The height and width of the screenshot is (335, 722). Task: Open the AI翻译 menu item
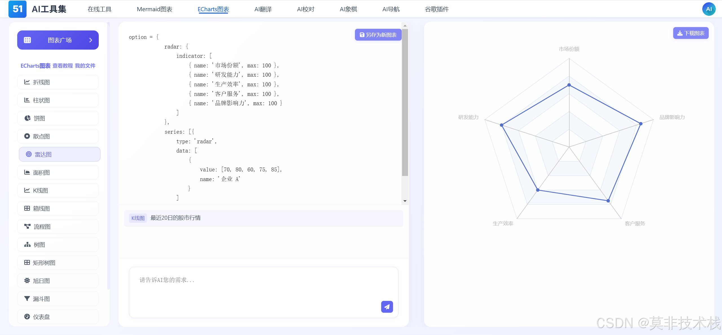click(263, 9)
